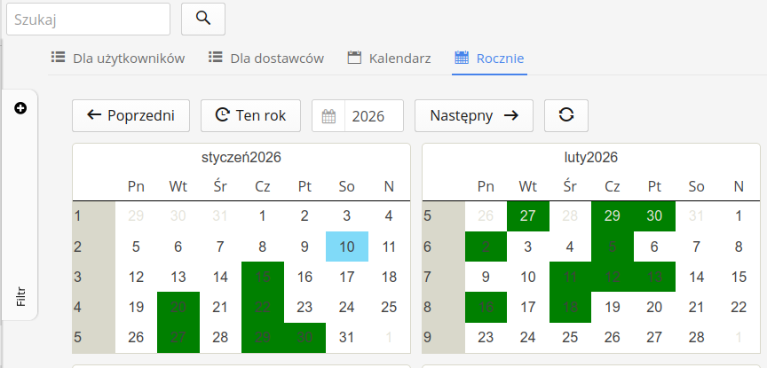
Task: Click week number 3 in styczeń2026
Action: point(79,277)
